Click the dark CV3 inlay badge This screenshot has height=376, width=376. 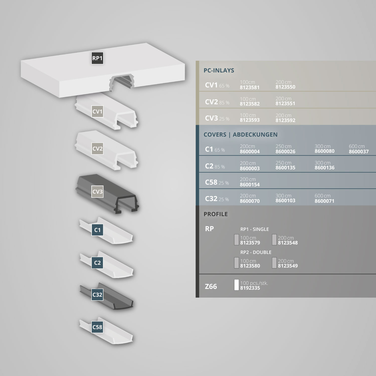tap(97, 192)
